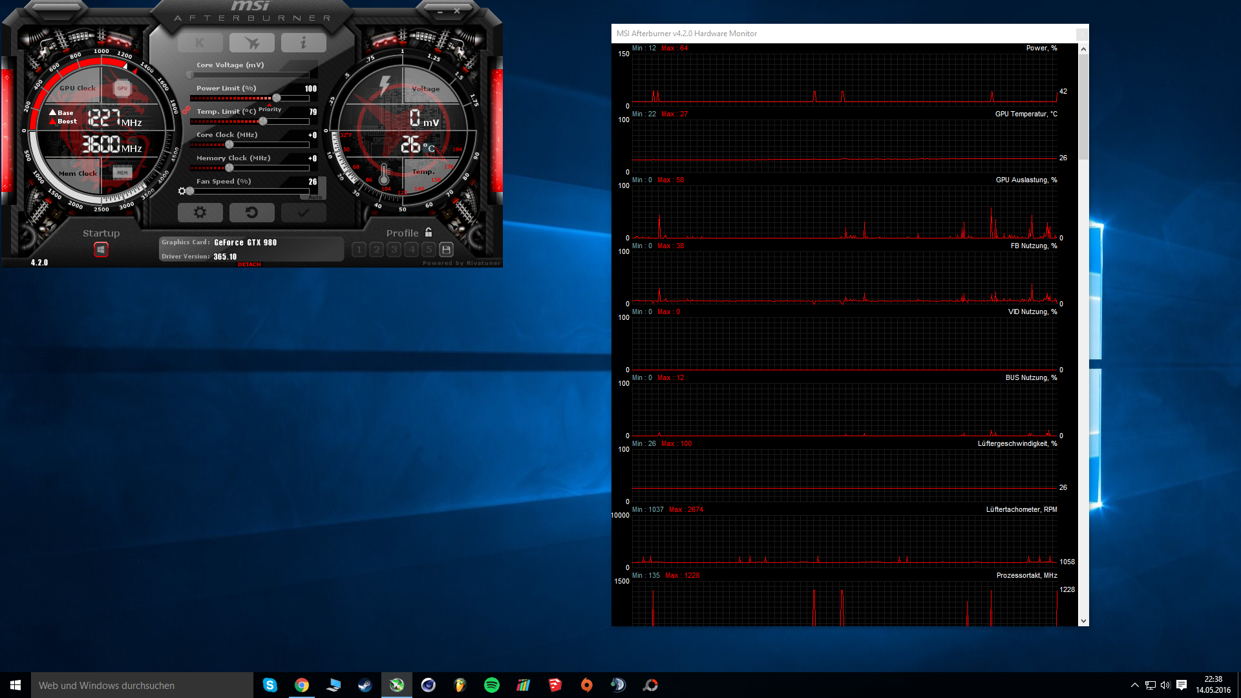1241x698 pixels.
Task: Click the 'GPU Auslastung, %' graph label
Action: click(1026, 180)
